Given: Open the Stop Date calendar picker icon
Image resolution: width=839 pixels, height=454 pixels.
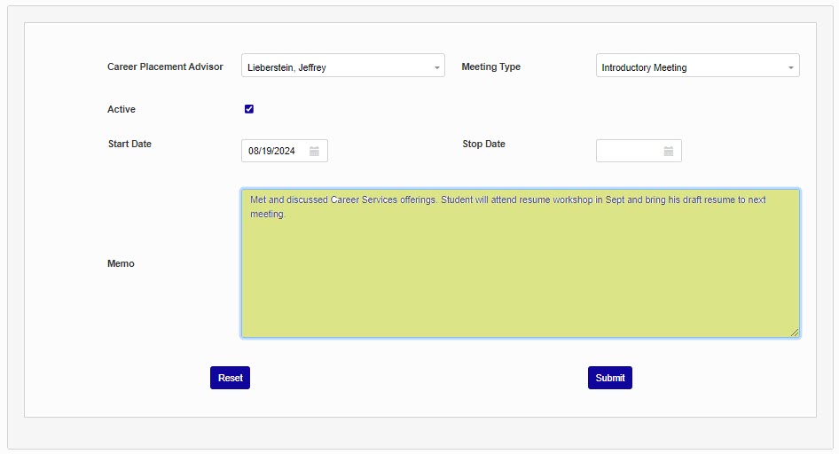Looking at the screenshot, I should (x=669, y=151).
